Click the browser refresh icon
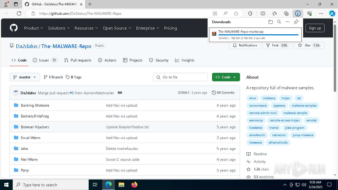Screen dimensions: 338x190 [19, 13]
